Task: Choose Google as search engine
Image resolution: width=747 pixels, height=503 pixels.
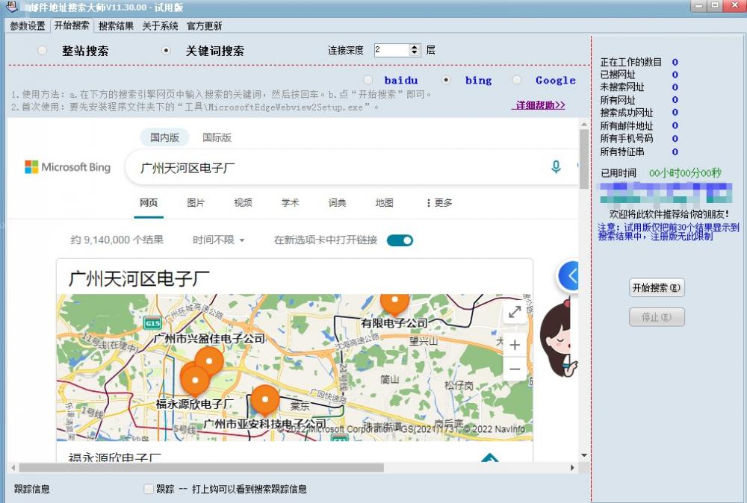Action: click(517, 80)
